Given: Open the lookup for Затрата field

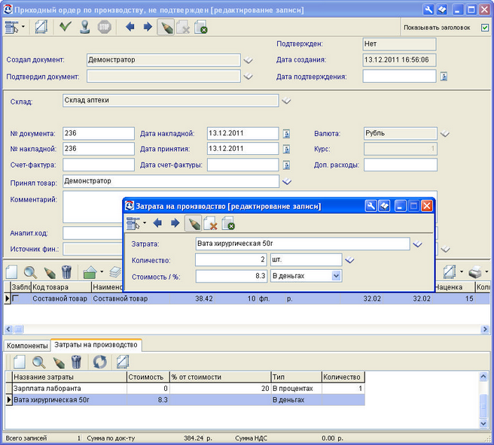Looking at the screenshot, I should pyautogui.click(x=417, y=244).
